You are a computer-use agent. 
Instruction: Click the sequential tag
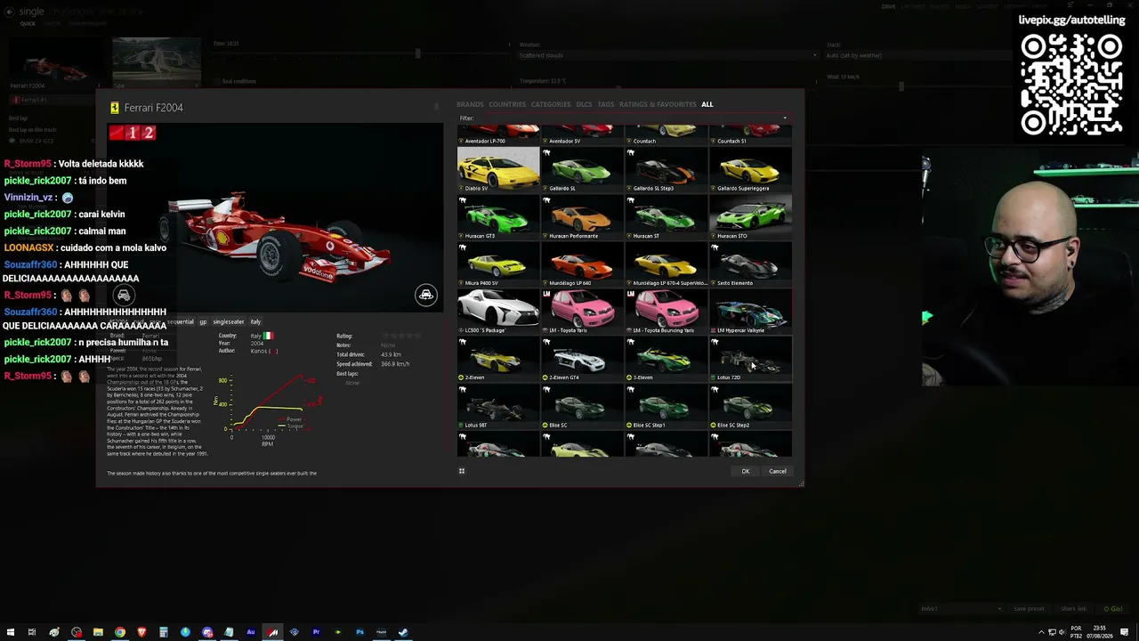tap(179, 321)
